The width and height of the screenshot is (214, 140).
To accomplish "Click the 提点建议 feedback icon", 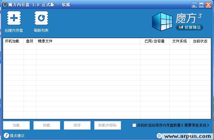I will [6, 135].
